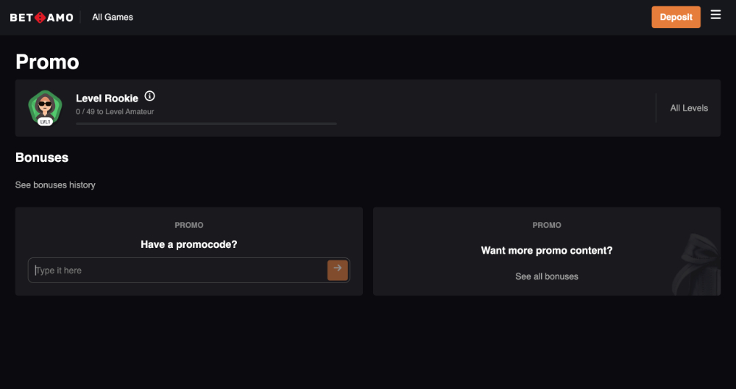
Task: Follow the See all bonuses link
Action: click(547, 276)
